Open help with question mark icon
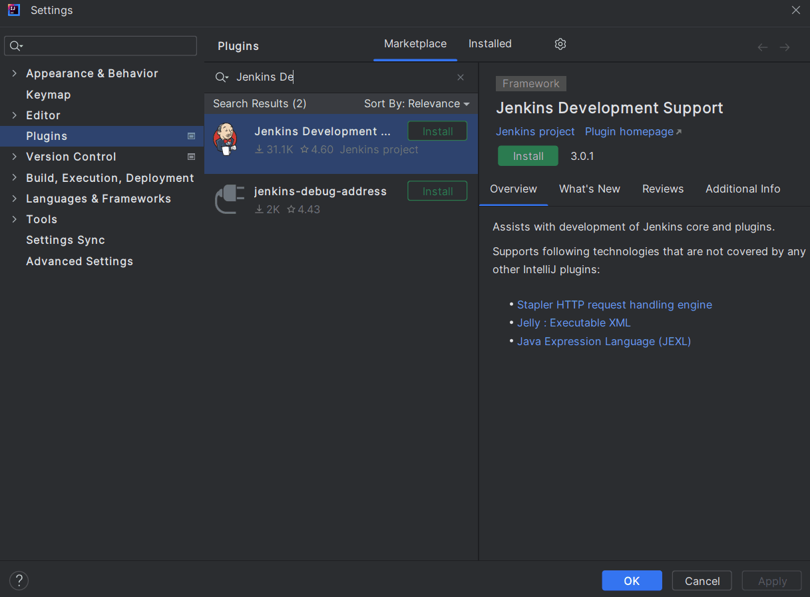 pos(19,581)
